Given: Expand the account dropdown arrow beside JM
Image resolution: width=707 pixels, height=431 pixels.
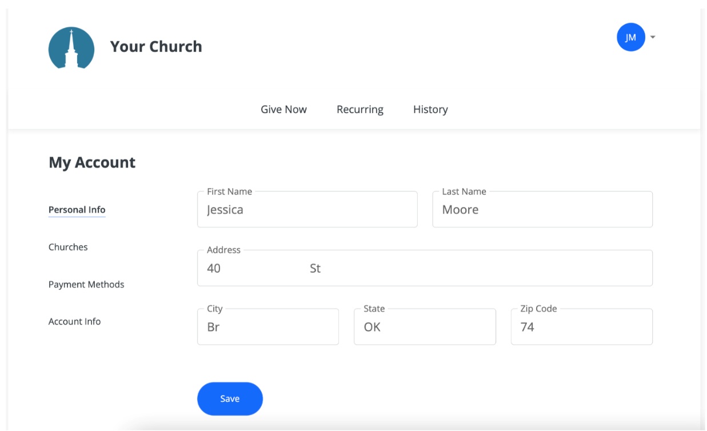Looking at the screenshot, I should point(653,37).
